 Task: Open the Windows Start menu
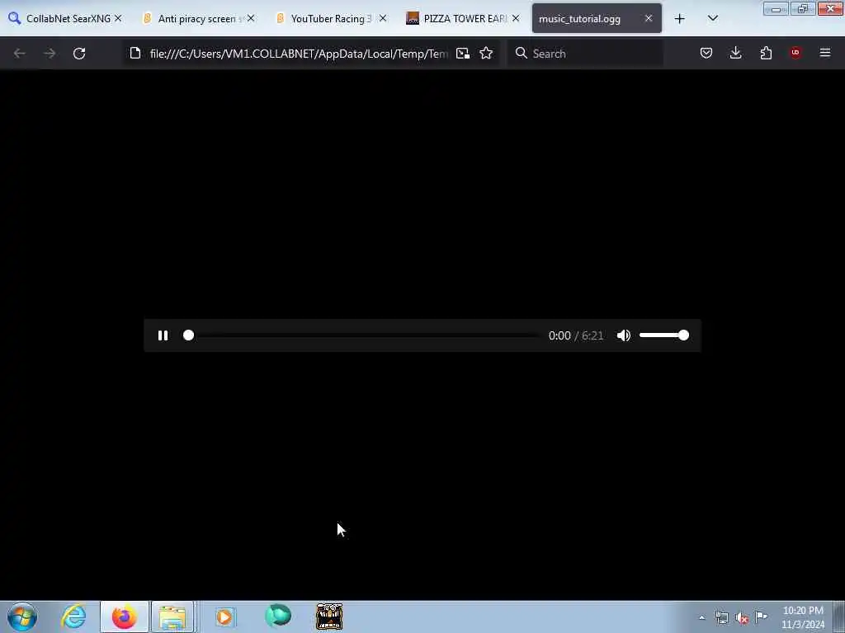[22, 617]
